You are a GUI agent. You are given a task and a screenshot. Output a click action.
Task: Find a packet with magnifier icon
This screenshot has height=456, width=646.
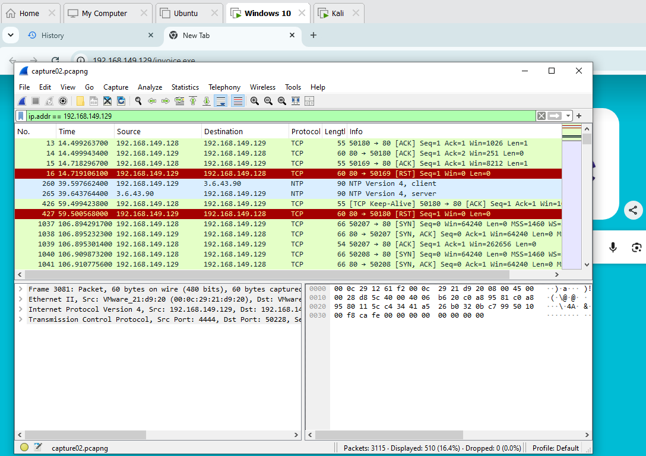tap(138, 101)
